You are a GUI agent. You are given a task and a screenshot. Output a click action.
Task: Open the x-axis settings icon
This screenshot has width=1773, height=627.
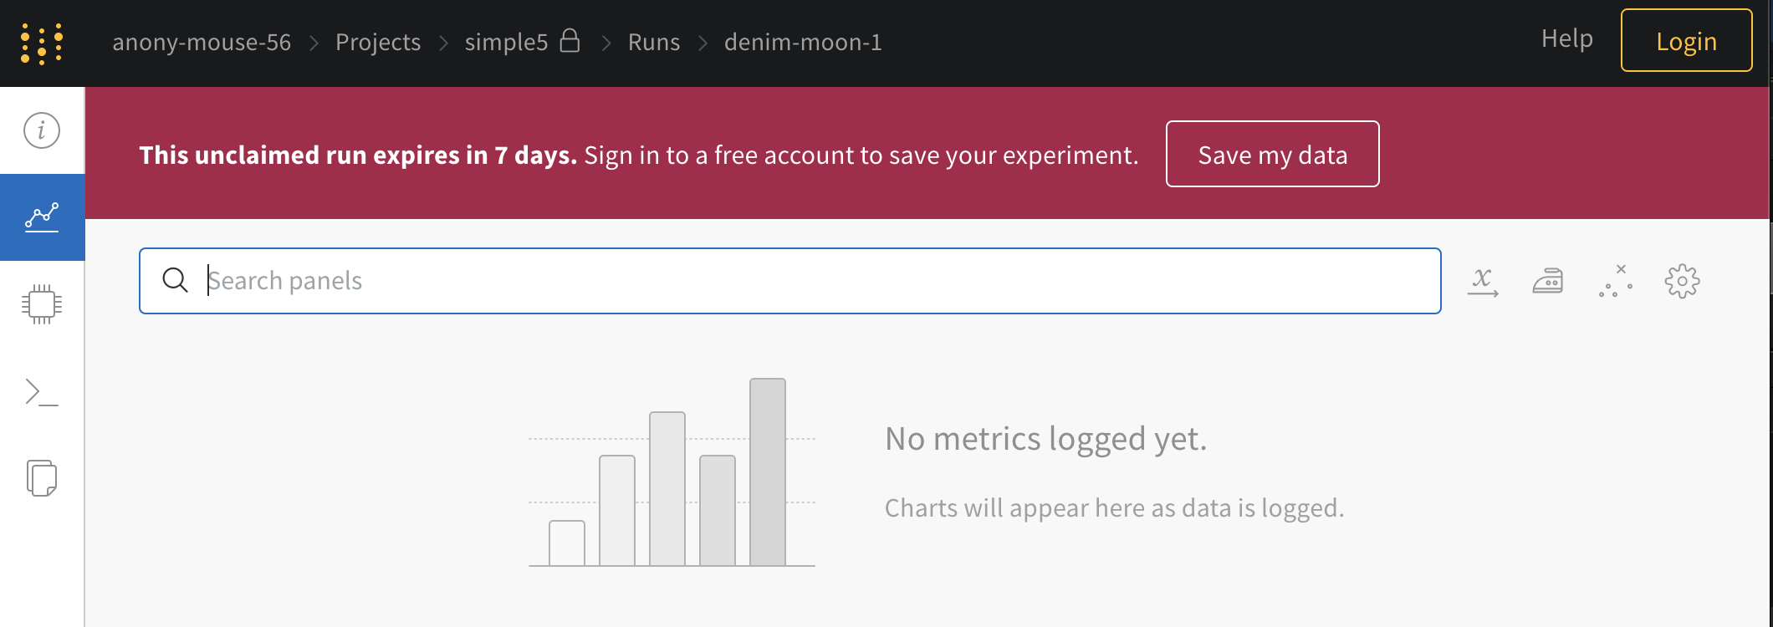tap(1483, 282)
